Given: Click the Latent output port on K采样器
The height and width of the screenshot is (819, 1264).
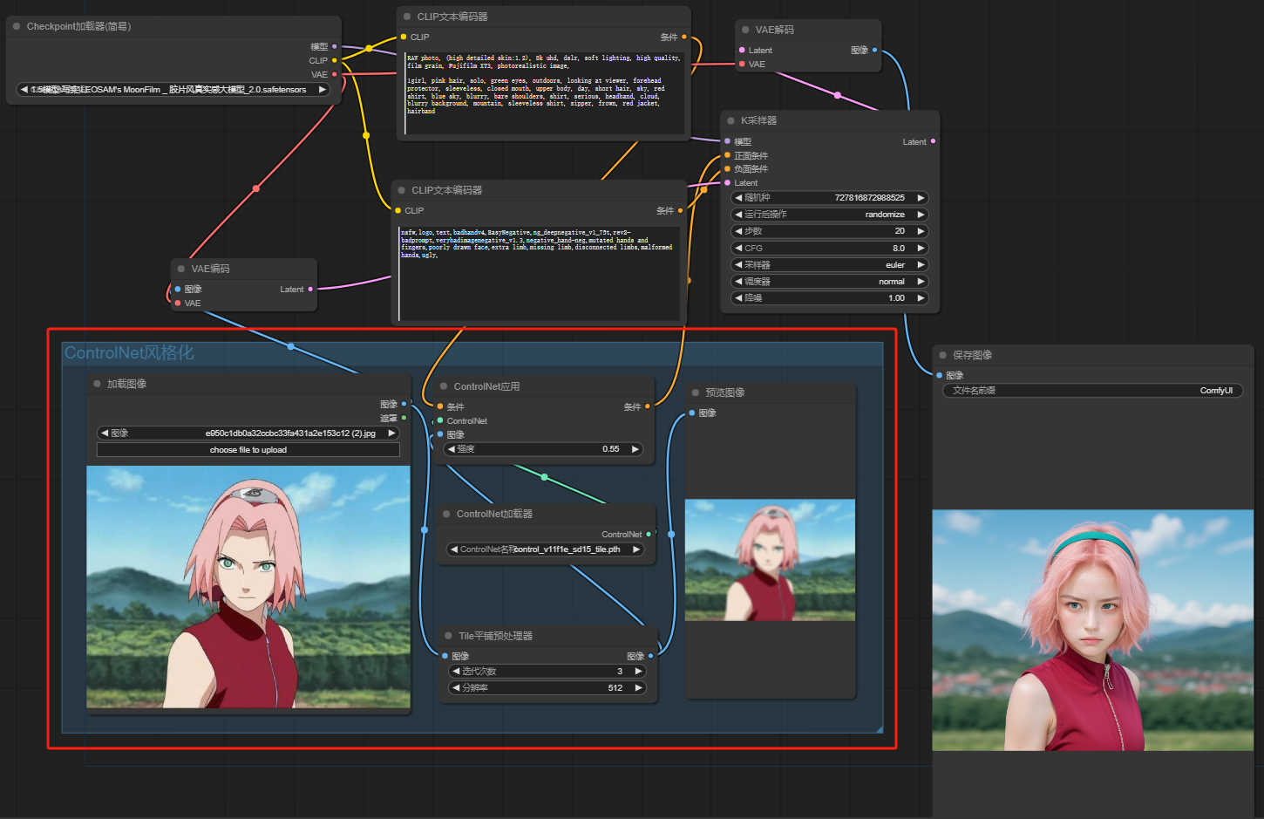Looking at the screenshot, I should (x=934, y=141).
